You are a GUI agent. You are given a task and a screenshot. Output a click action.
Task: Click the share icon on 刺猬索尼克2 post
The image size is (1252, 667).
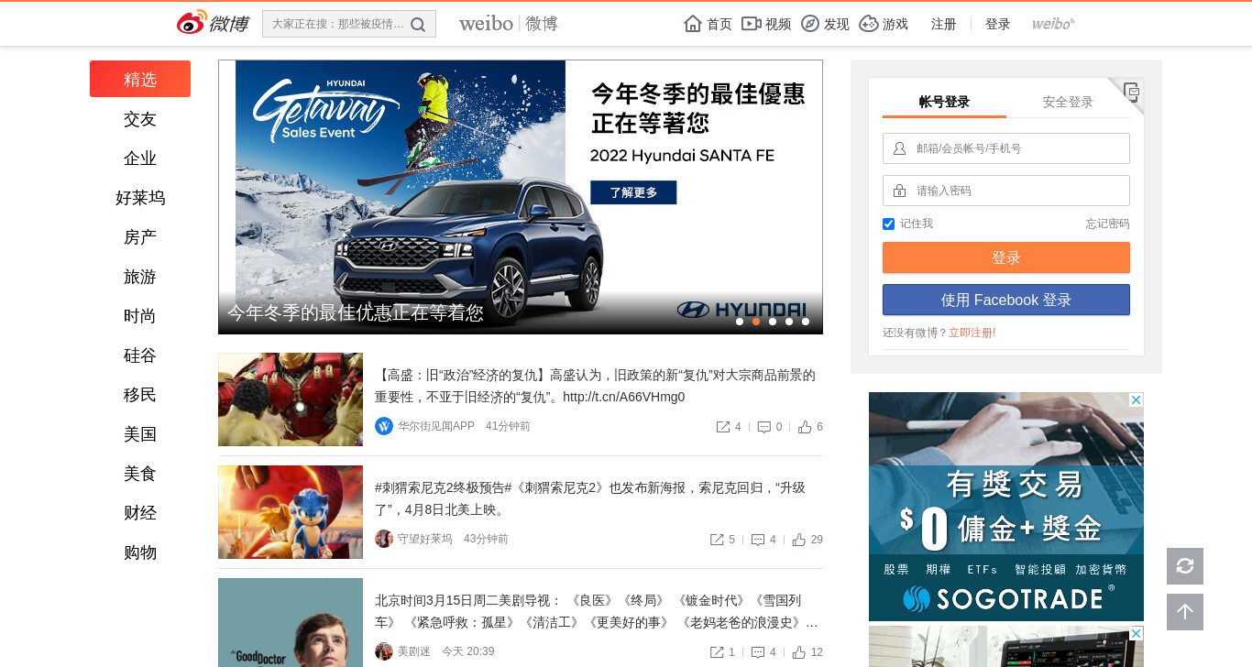click(x=717, y=540)
